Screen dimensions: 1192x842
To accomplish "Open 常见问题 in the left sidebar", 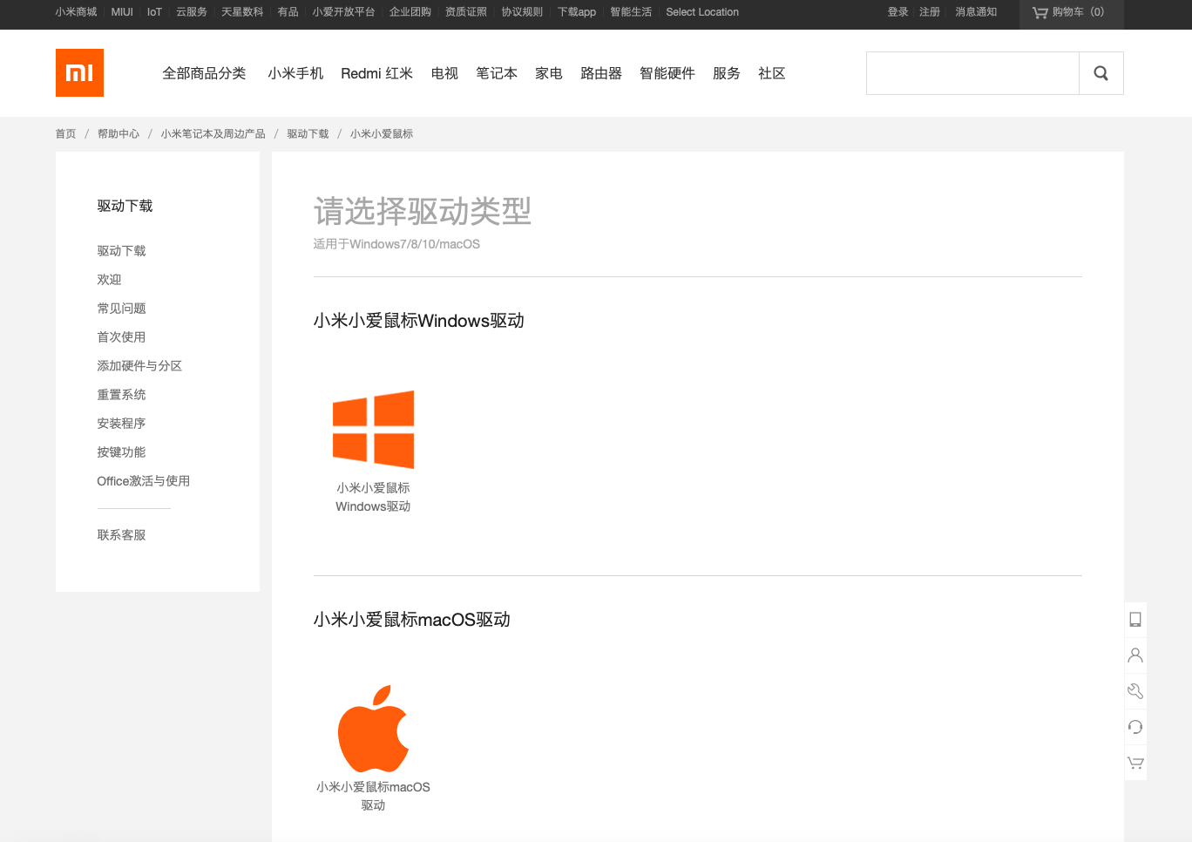I will pyautogui.click(x=122, y=308).
